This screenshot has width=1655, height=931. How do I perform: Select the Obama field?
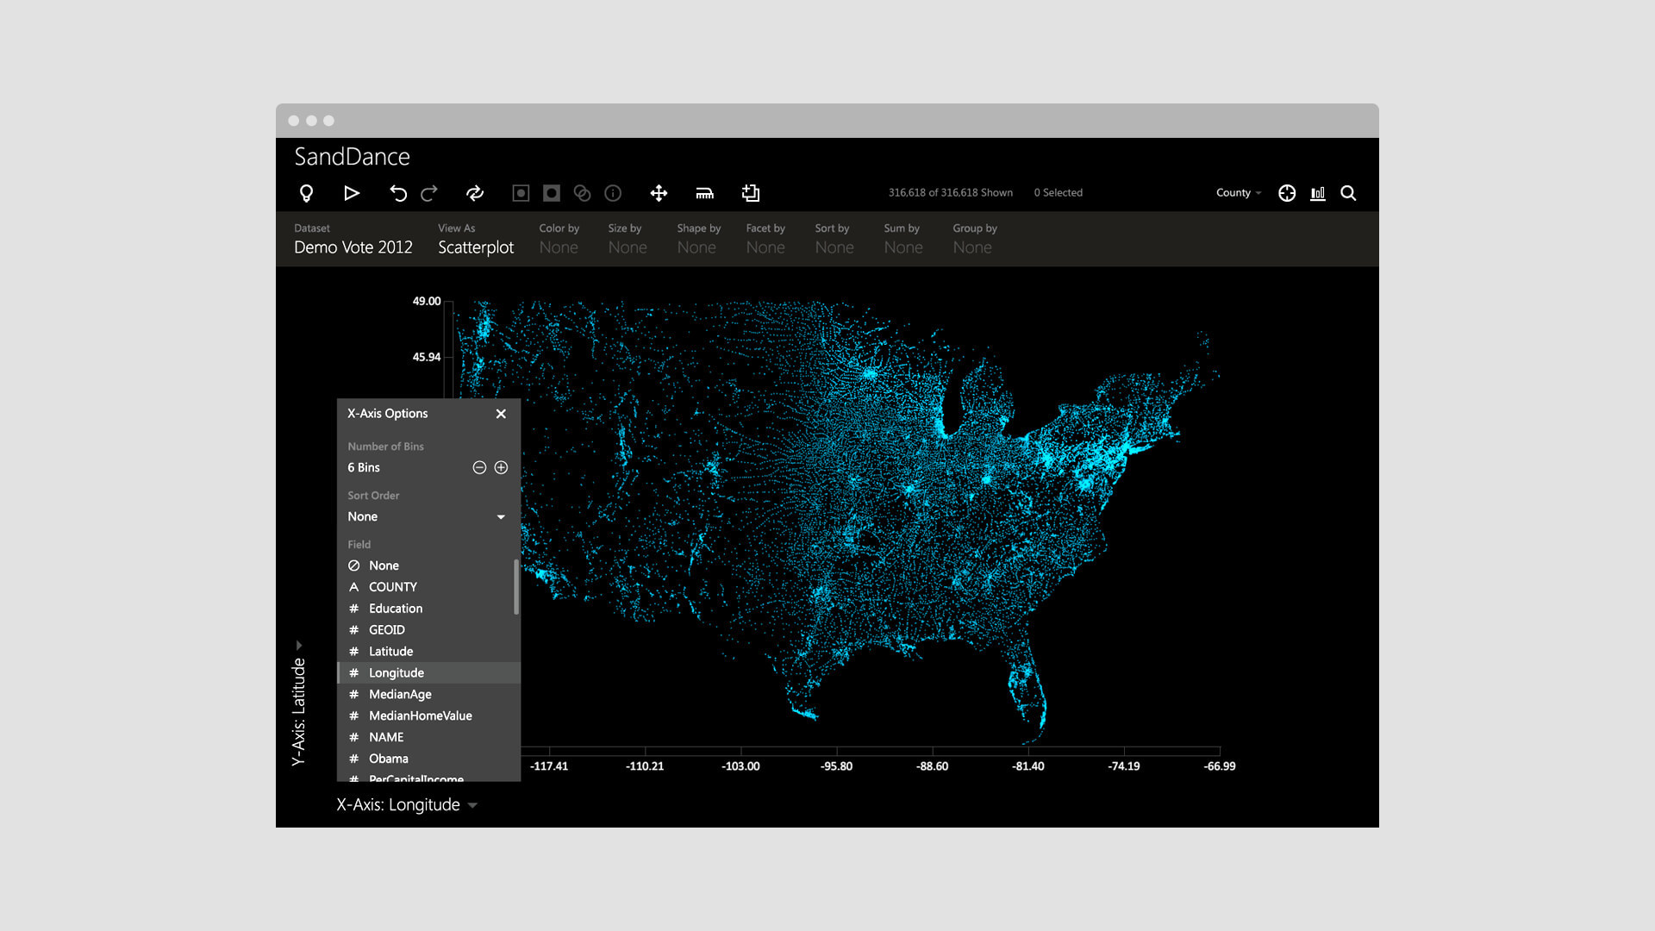click(x=428, y=759)
